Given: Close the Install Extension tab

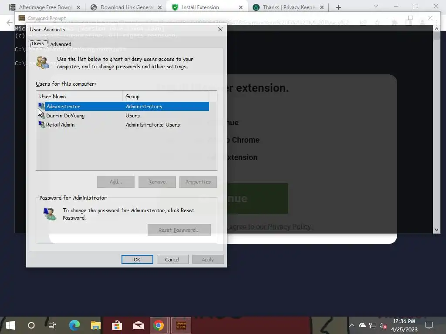Looking at the screenshot, I should [x=241, y=7].
